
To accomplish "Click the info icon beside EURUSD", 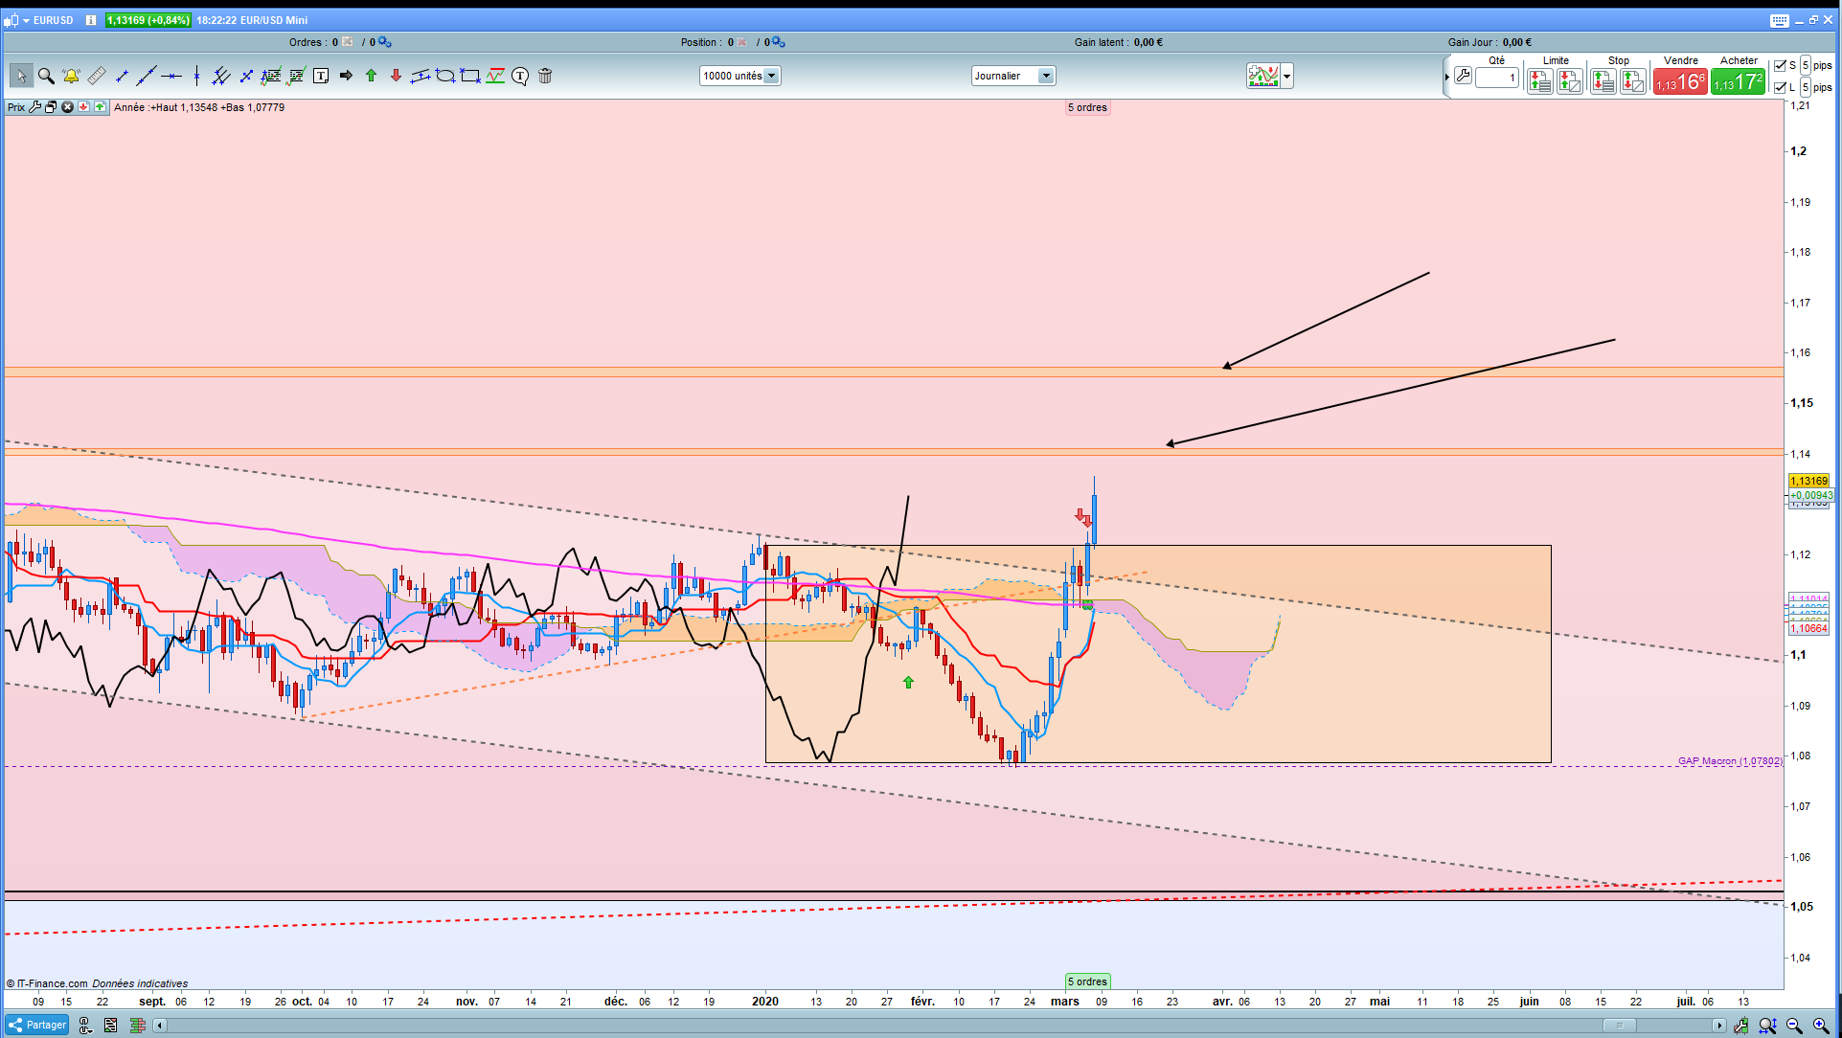I will [x=91, y=20].
